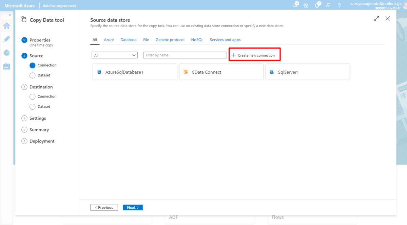Select the CData Connect connection card
The height and width of the screenshot is (225, 407).
coord(221,72)
